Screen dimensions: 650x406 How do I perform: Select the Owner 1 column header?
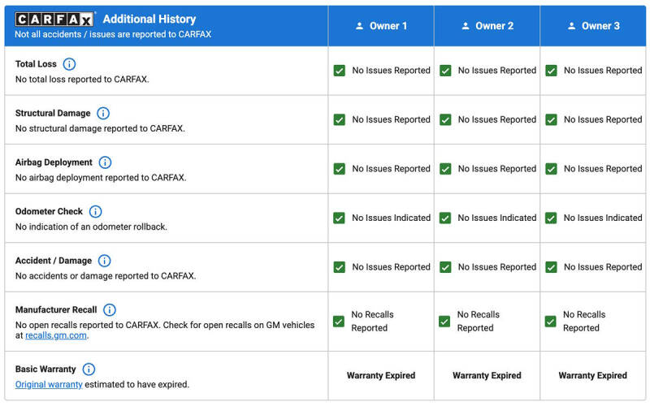click(x=381, y=26)
